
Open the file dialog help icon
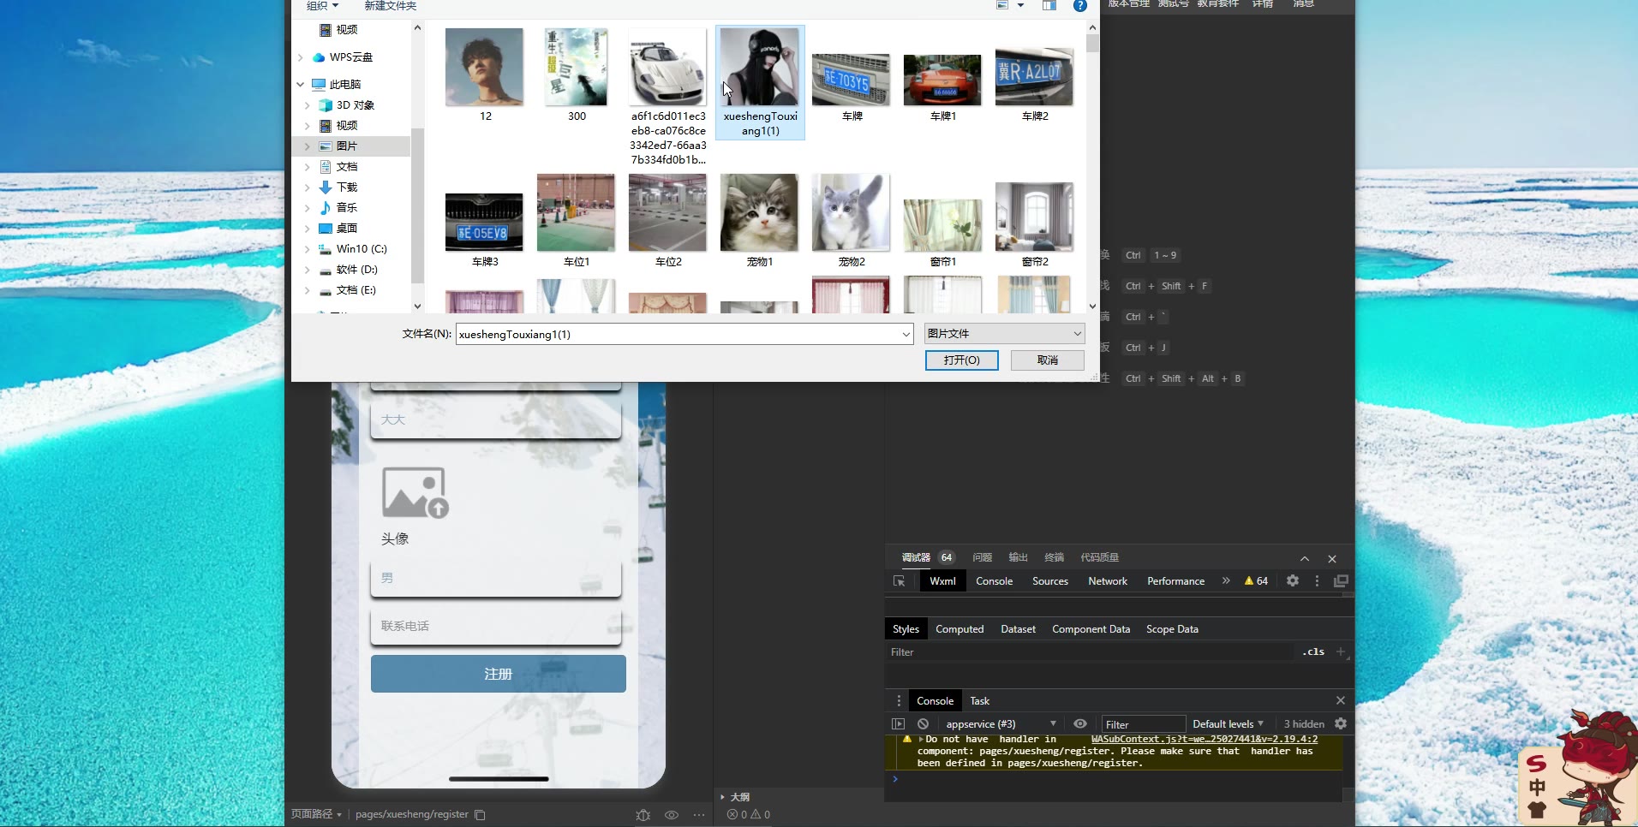coord(1080,6)
